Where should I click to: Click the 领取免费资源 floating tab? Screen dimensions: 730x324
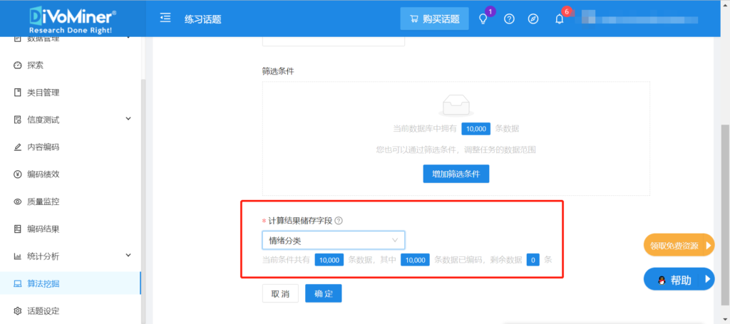tap(678, 246)
